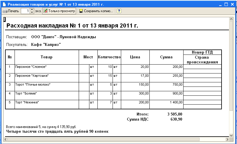The width and height of the screenshot is (237, 144).
Task: Click price 300,00 cell
Action: 135,96
